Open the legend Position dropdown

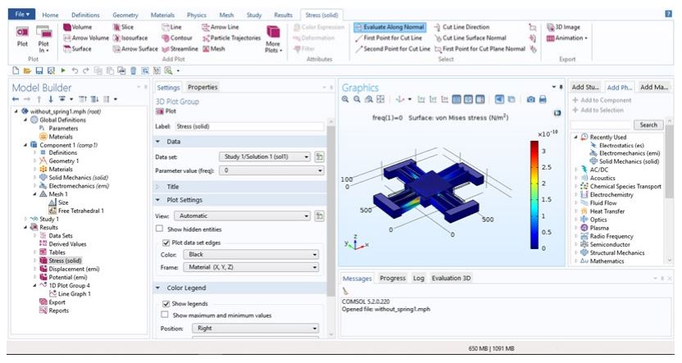click(254, 329)
